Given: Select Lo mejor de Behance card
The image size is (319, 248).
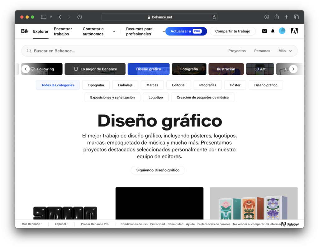Looking at the screenshot, I should [x=95, y=69].
